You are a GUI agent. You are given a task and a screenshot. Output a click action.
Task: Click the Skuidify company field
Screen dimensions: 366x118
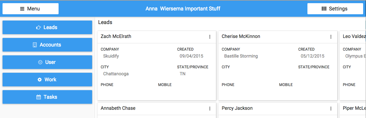pyautogui.click(x=111, y=56)
